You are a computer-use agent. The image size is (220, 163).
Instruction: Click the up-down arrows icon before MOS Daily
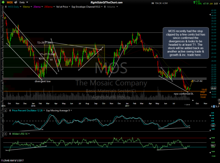click(6, 7)
